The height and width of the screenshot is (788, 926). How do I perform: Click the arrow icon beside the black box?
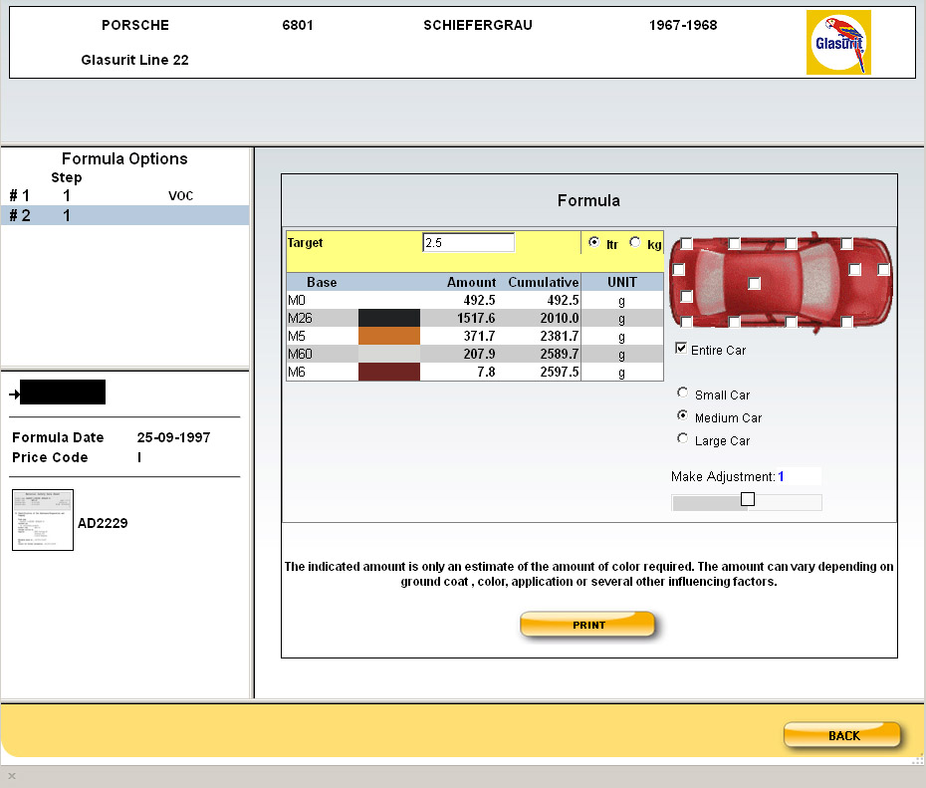coord(14,394)
